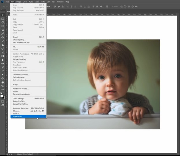
Task: Select the Blur tool
Action: click(3, 60)
